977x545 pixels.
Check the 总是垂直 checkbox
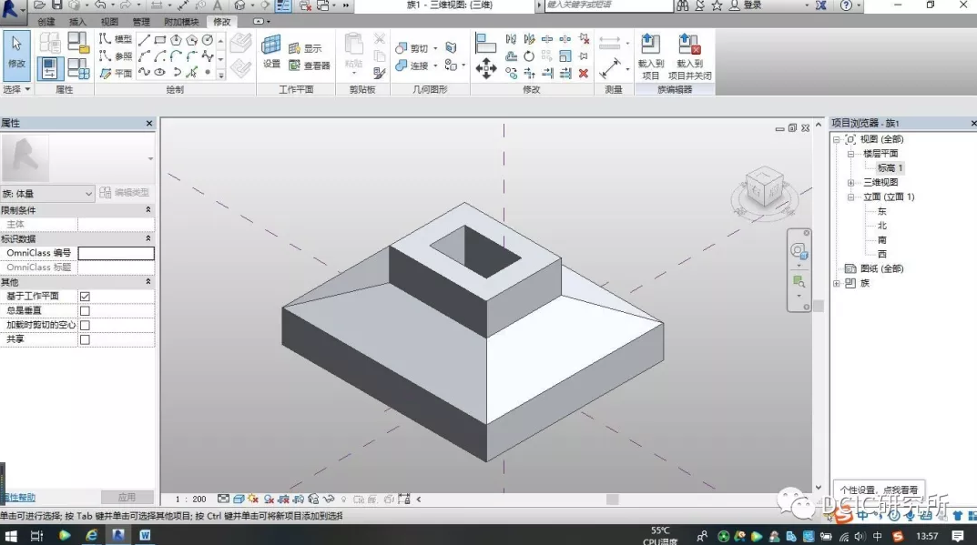tap(85, 311)
